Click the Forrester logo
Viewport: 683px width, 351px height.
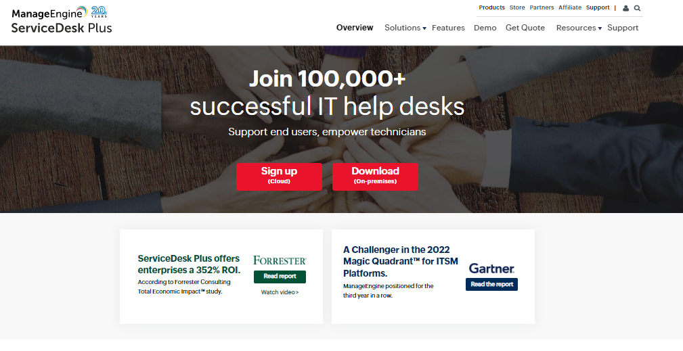tap(280, 260)
